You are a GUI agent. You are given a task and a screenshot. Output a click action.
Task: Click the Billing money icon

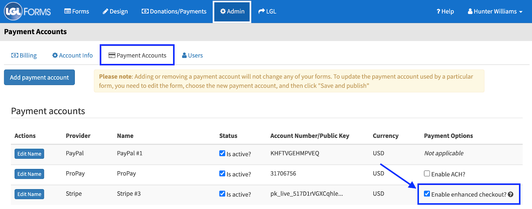click(x=15, y=55)
